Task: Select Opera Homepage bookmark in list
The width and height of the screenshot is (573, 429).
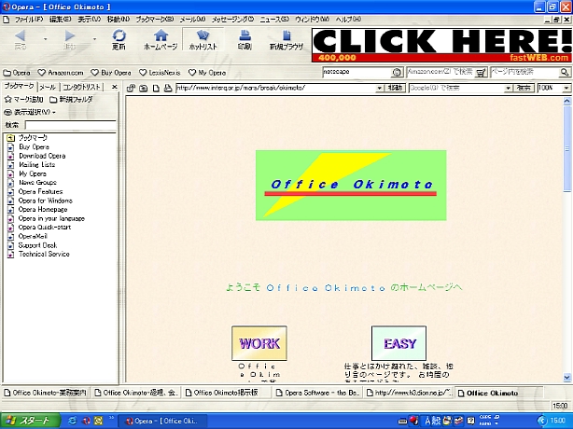Action: (x=41, y=210)
